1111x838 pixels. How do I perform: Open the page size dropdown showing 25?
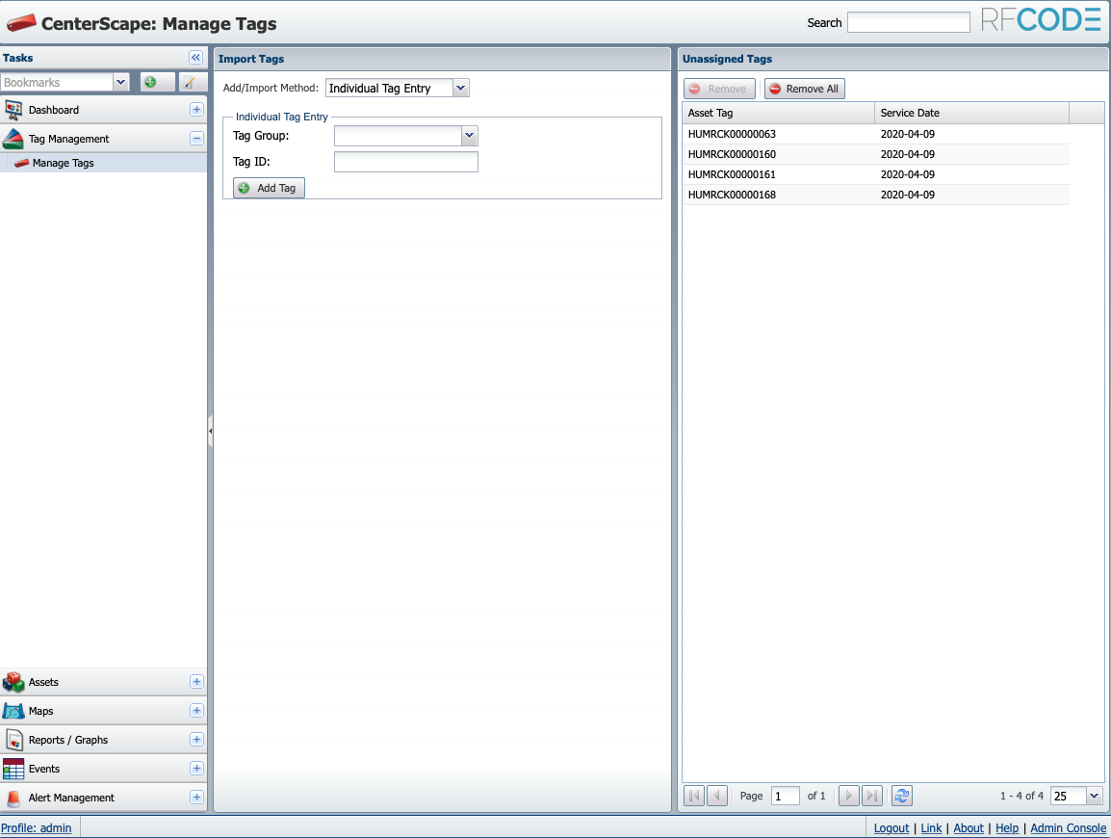1094,796
